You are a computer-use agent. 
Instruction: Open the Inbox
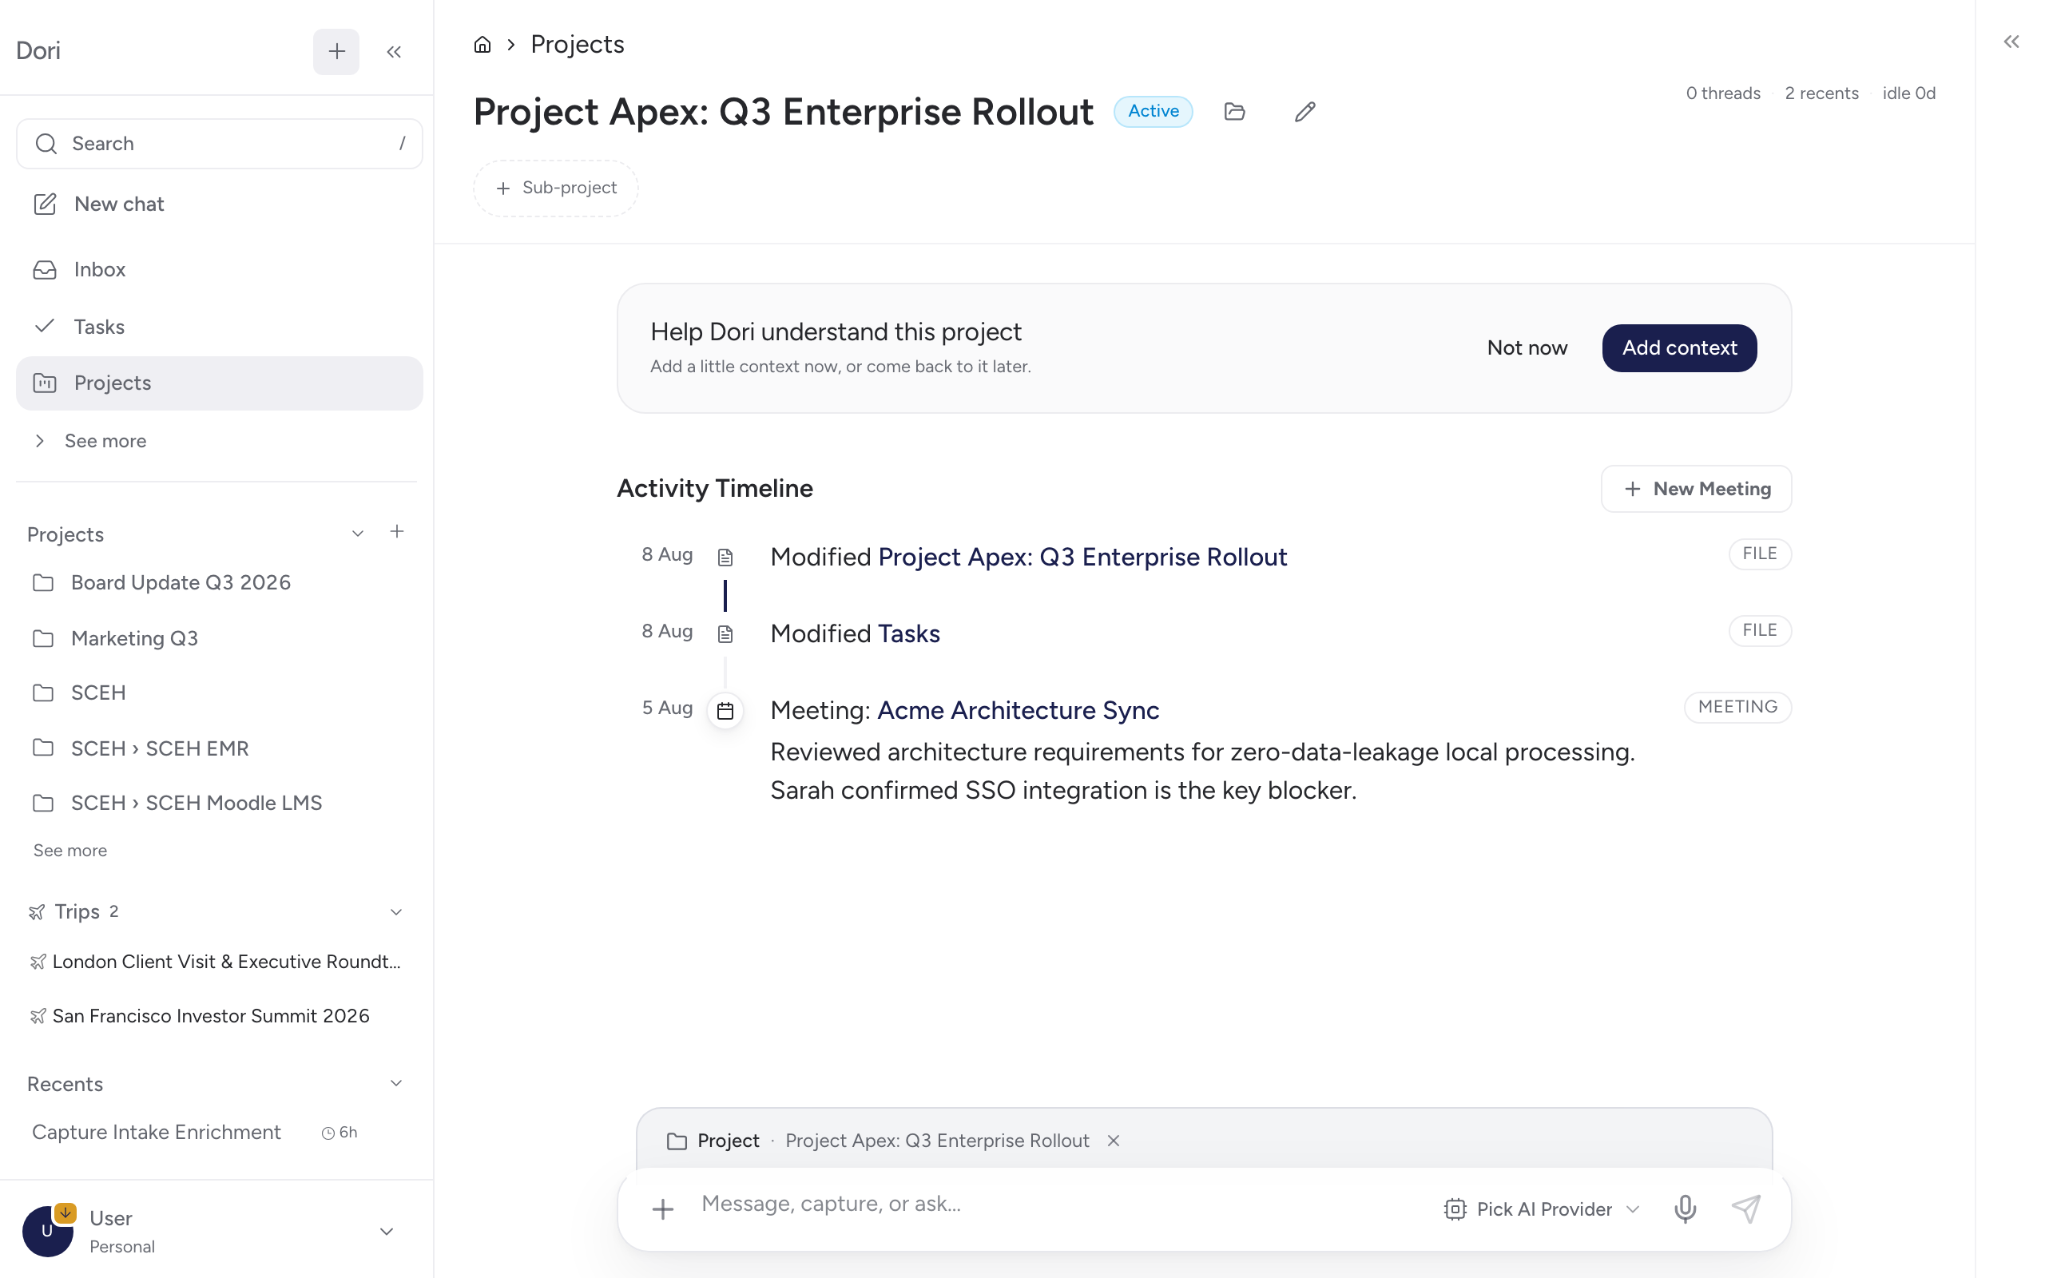point(220,270)
